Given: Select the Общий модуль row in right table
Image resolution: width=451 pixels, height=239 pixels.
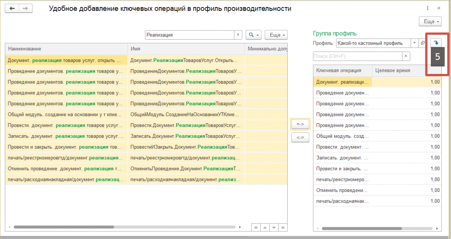Looking at the screenshot, I should point(342,136).
